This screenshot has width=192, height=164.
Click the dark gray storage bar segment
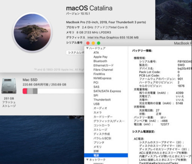click(35, 91)
